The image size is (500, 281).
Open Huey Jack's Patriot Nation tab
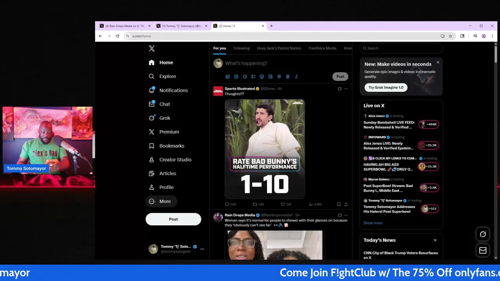279,48
